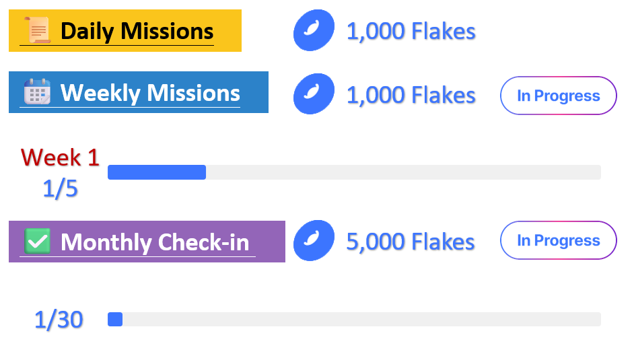Click the 1/30 check-in count
This screenshot has height=360, width=634.
59,320
